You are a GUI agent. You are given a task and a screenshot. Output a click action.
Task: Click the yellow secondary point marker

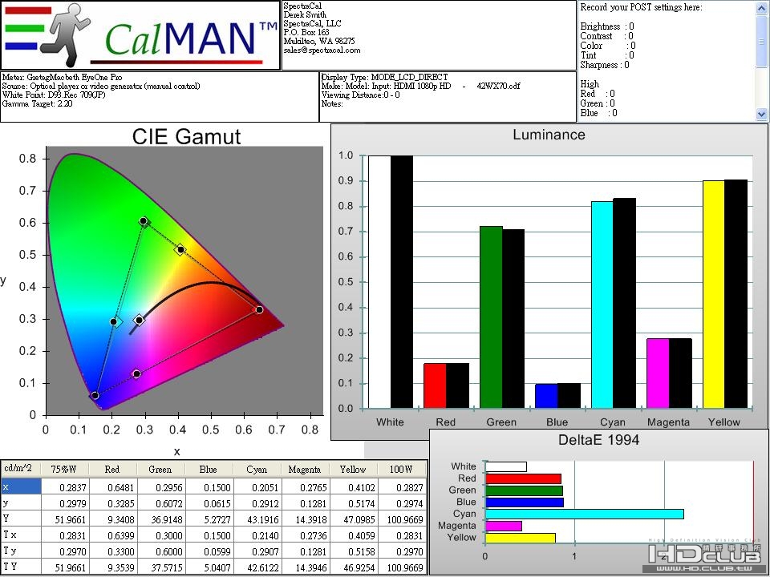(180, 250)
